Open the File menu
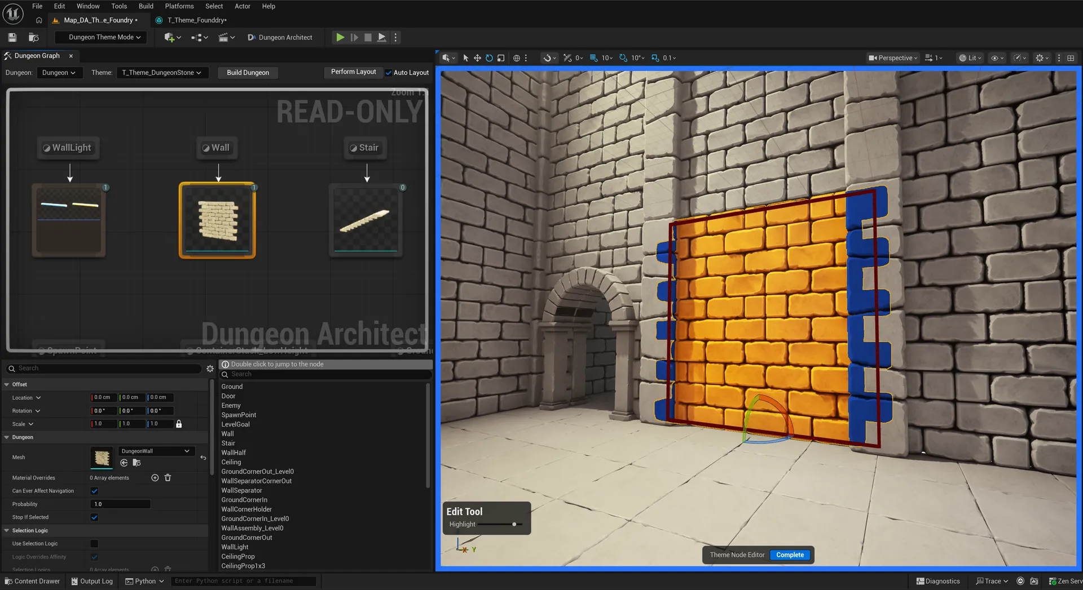The image size is (1083, 590). pos(37,6)
